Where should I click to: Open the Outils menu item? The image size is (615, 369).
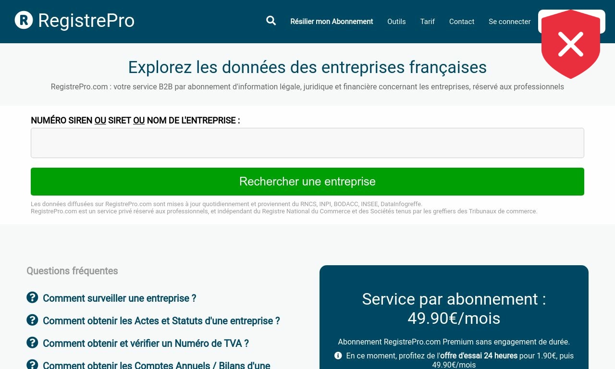396,22
